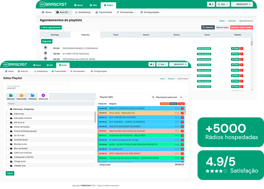
Task: Open Transmissão in the playlist editor window
Action: pos(59,71)
